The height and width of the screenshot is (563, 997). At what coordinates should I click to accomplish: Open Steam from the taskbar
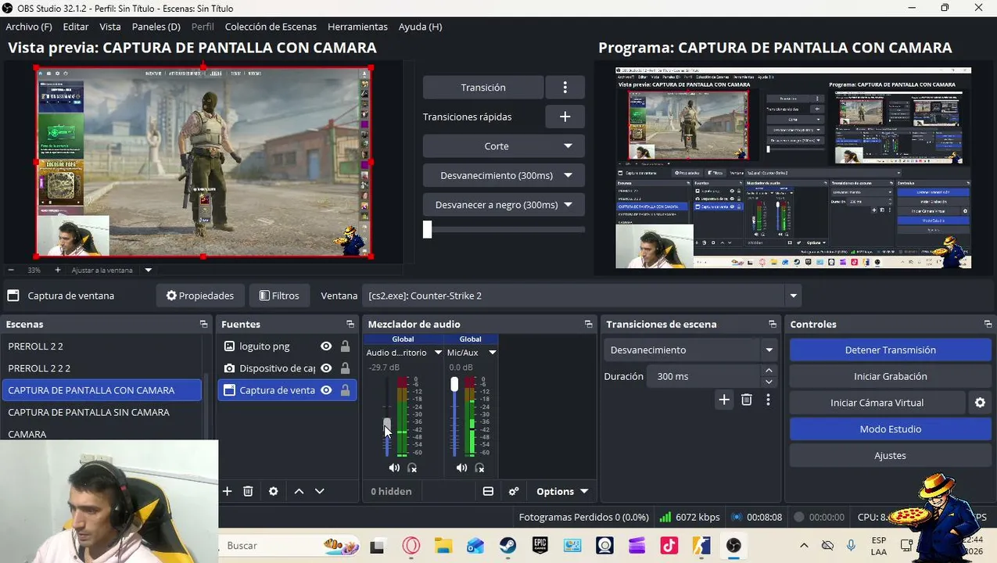tap(507, 546)
